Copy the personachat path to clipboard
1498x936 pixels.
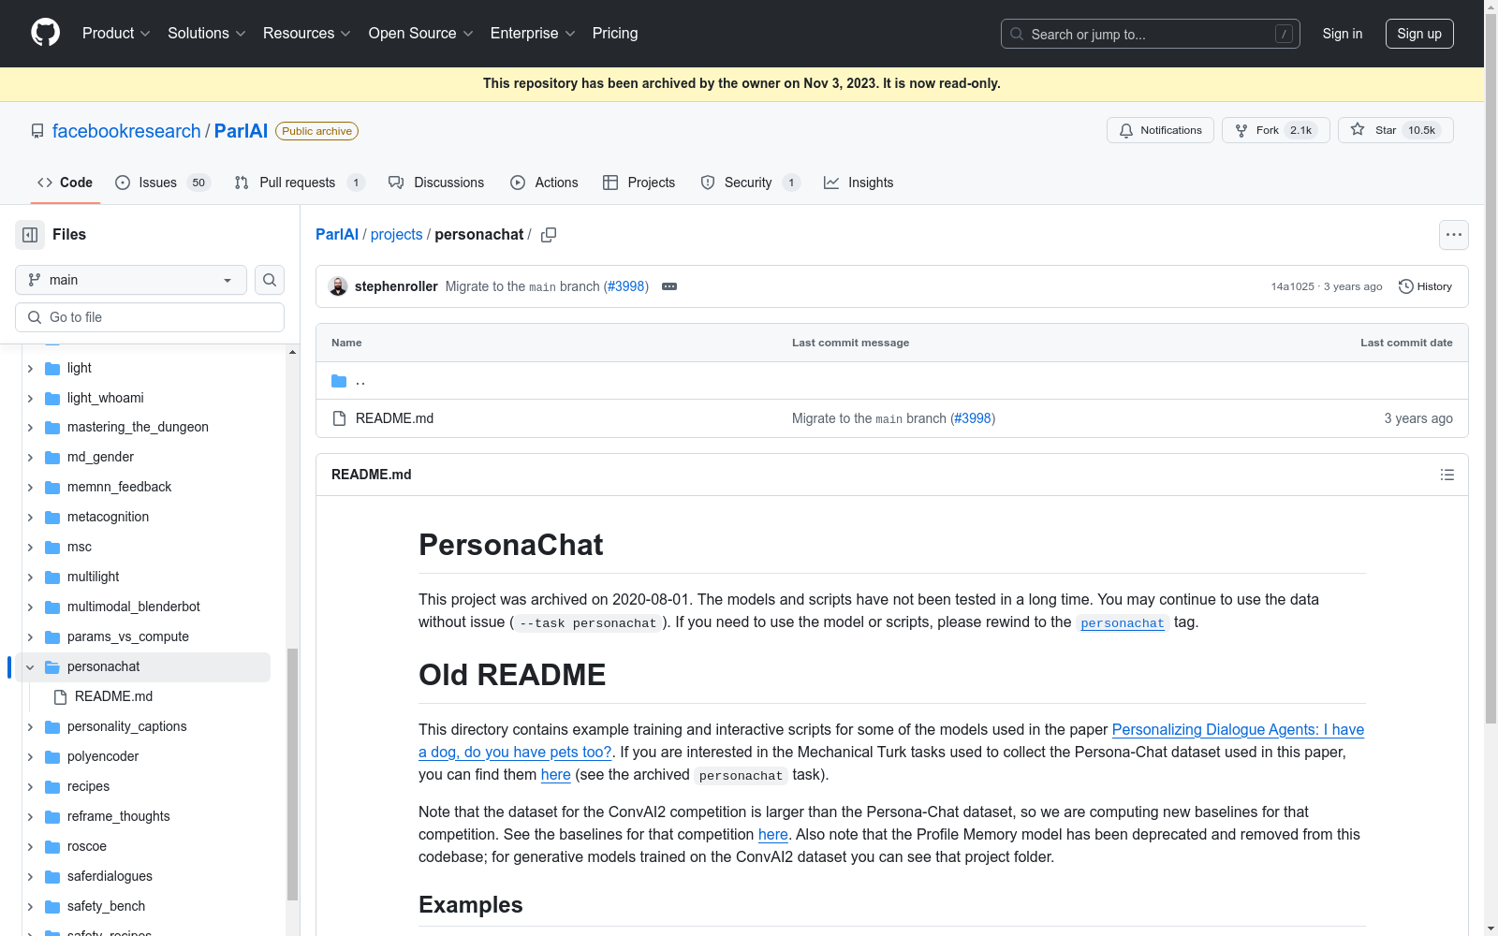[x=549, y=235]
